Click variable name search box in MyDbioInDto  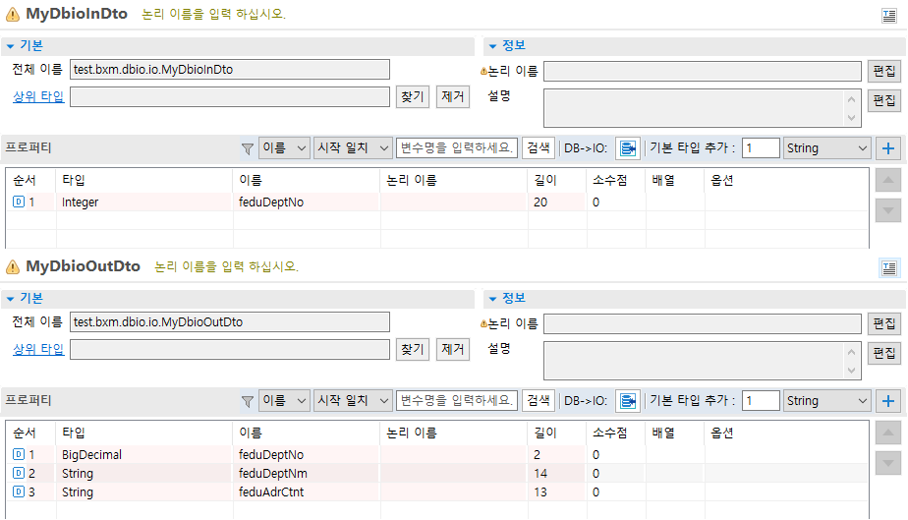coord(457,148)
